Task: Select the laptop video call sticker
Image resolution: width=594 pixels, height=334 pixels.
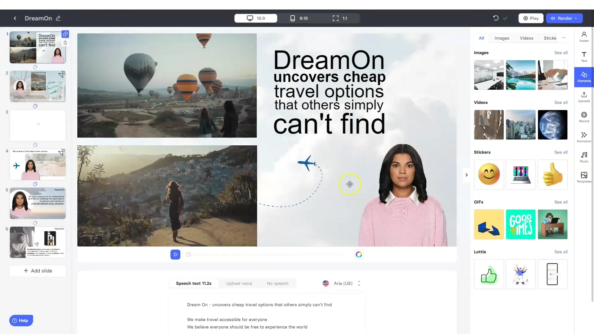Action: click(521, 174)
